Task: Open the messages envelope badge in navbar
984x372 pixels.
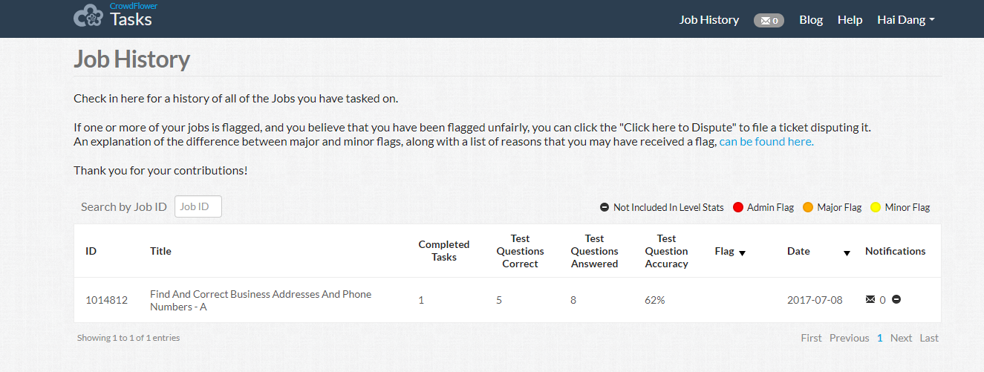Action: coord(769,20)
